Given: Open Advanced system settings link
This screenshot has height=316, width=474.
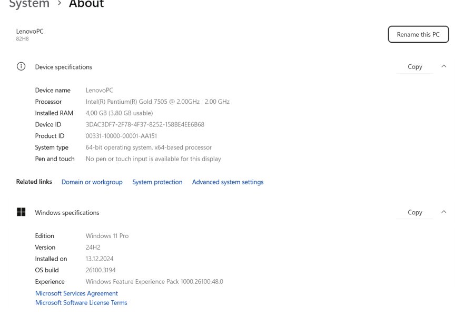Looking at the screenshot, I should click(x=228, y=182).
